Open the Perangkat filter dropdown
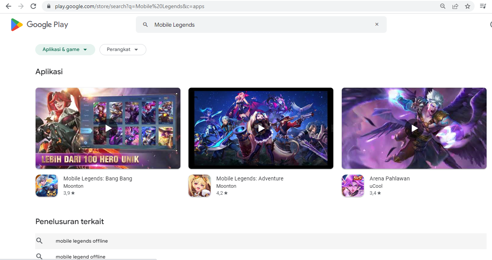This screenshot has width=492, height=260. [x=123, y=49]
